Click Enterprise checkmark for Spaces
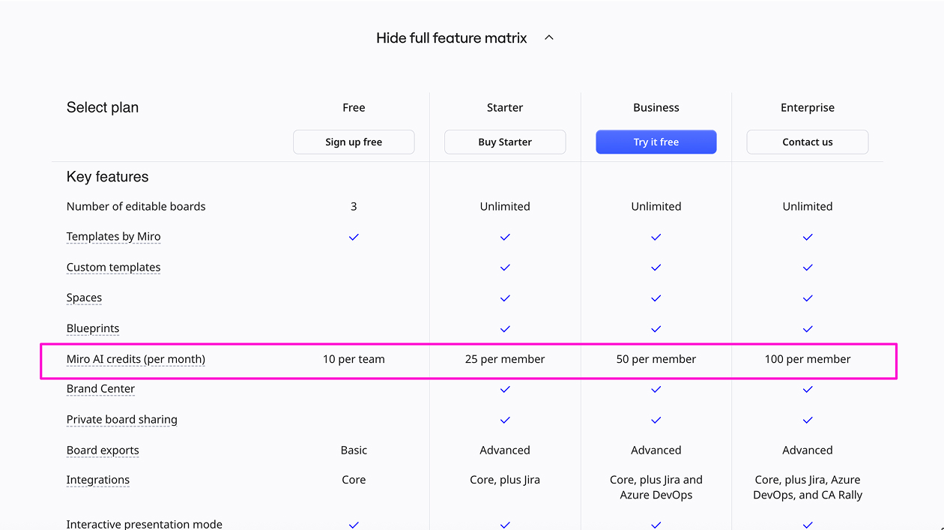Screen dimensions: 944x530 (808, 298)
